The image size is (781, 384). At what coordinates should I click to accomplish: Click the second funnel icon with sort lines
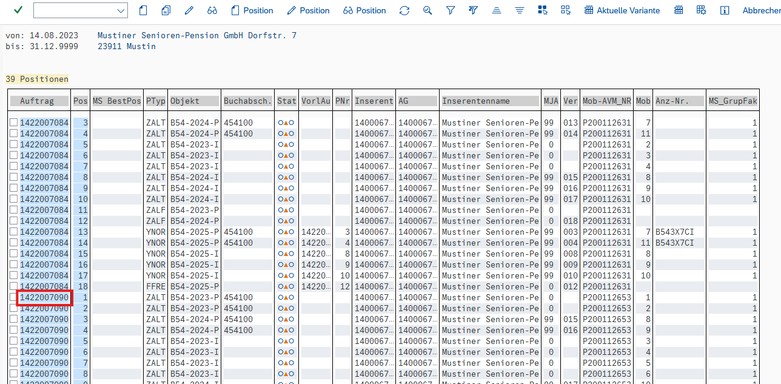coord(473,10)
